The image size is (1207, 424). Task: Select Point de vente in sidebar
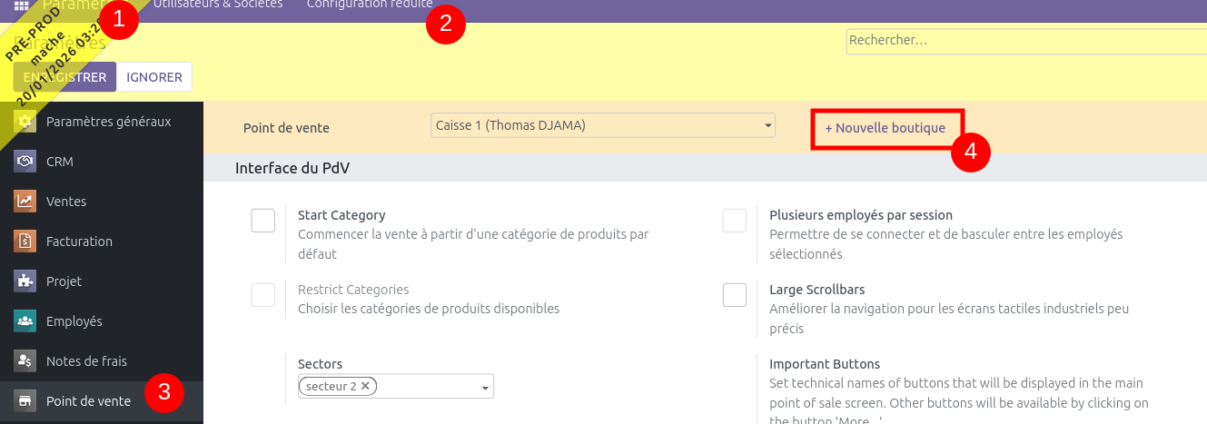point(88,400)
